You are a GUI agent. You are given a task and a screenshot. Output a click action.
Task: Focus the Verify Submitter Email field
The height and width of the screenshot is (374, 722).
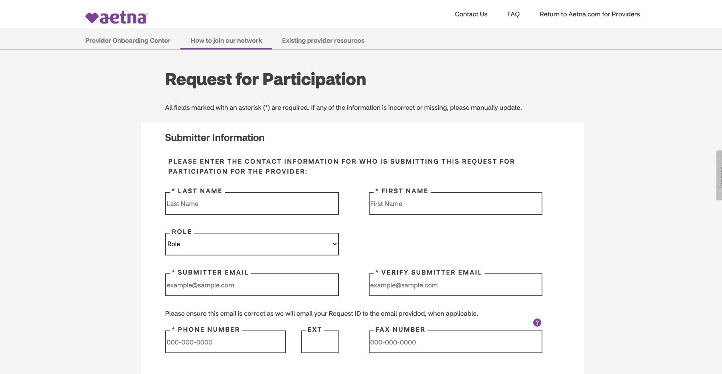coord(455,285)
